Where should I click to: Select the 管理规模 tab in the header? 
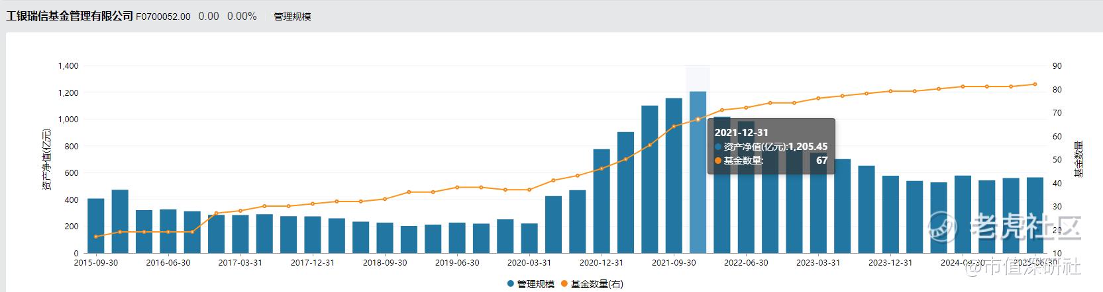[x=292, y=17]
